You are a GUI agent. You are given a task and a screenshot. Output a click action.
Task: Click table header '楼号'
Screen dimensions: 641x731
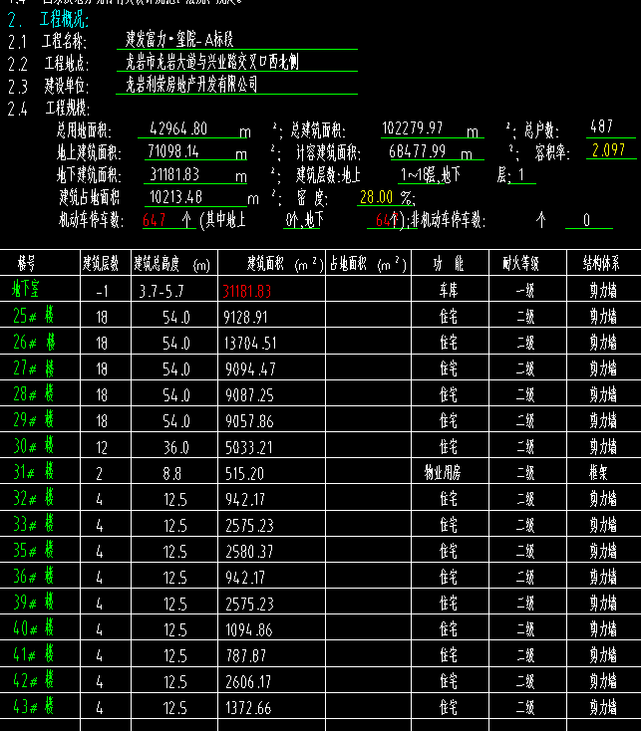pos(26,264)
